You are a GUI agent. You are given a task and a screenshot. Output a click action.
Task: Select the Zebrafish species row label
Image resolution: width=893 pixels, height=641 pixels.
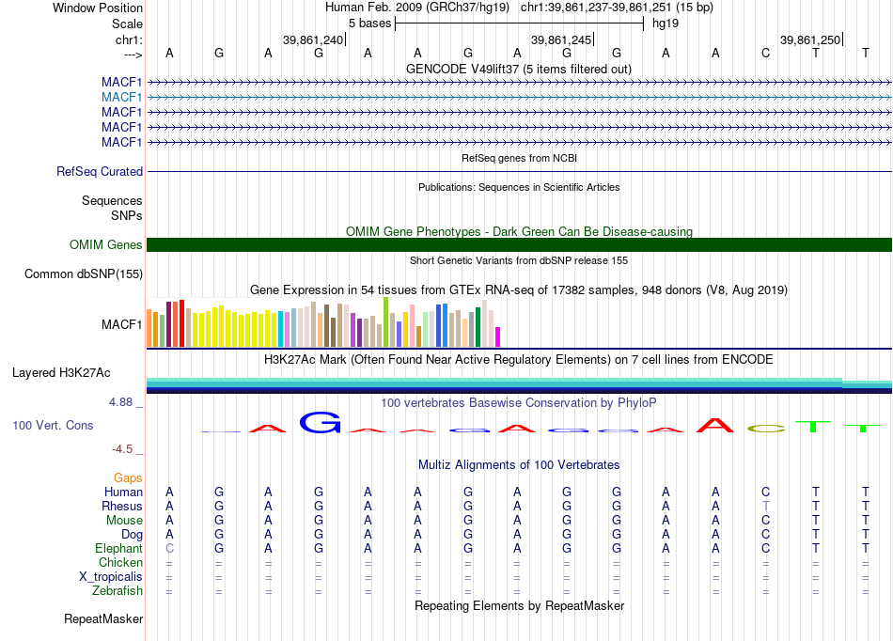point(117,590)
